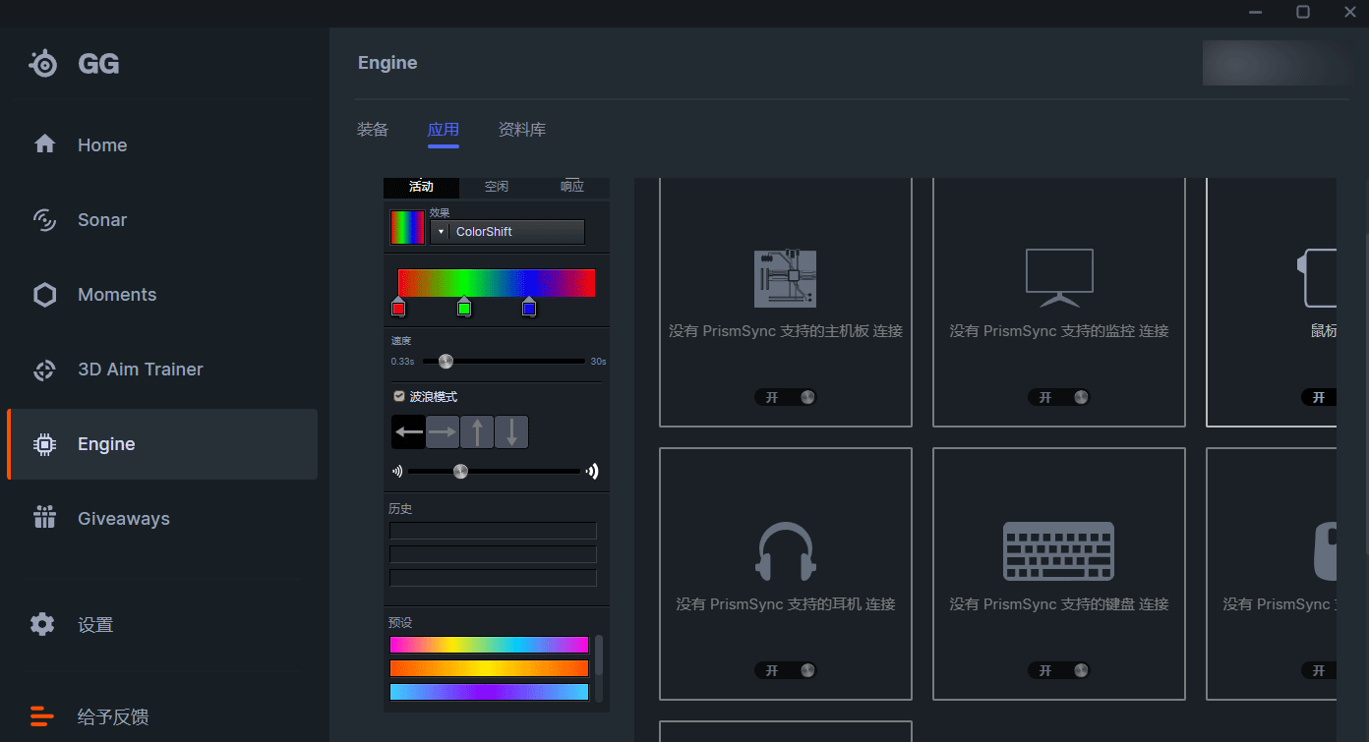The height and width of the screenshot is (742, 1369).
Task: Select the green gradient color stop
Action: pos(464,307)
